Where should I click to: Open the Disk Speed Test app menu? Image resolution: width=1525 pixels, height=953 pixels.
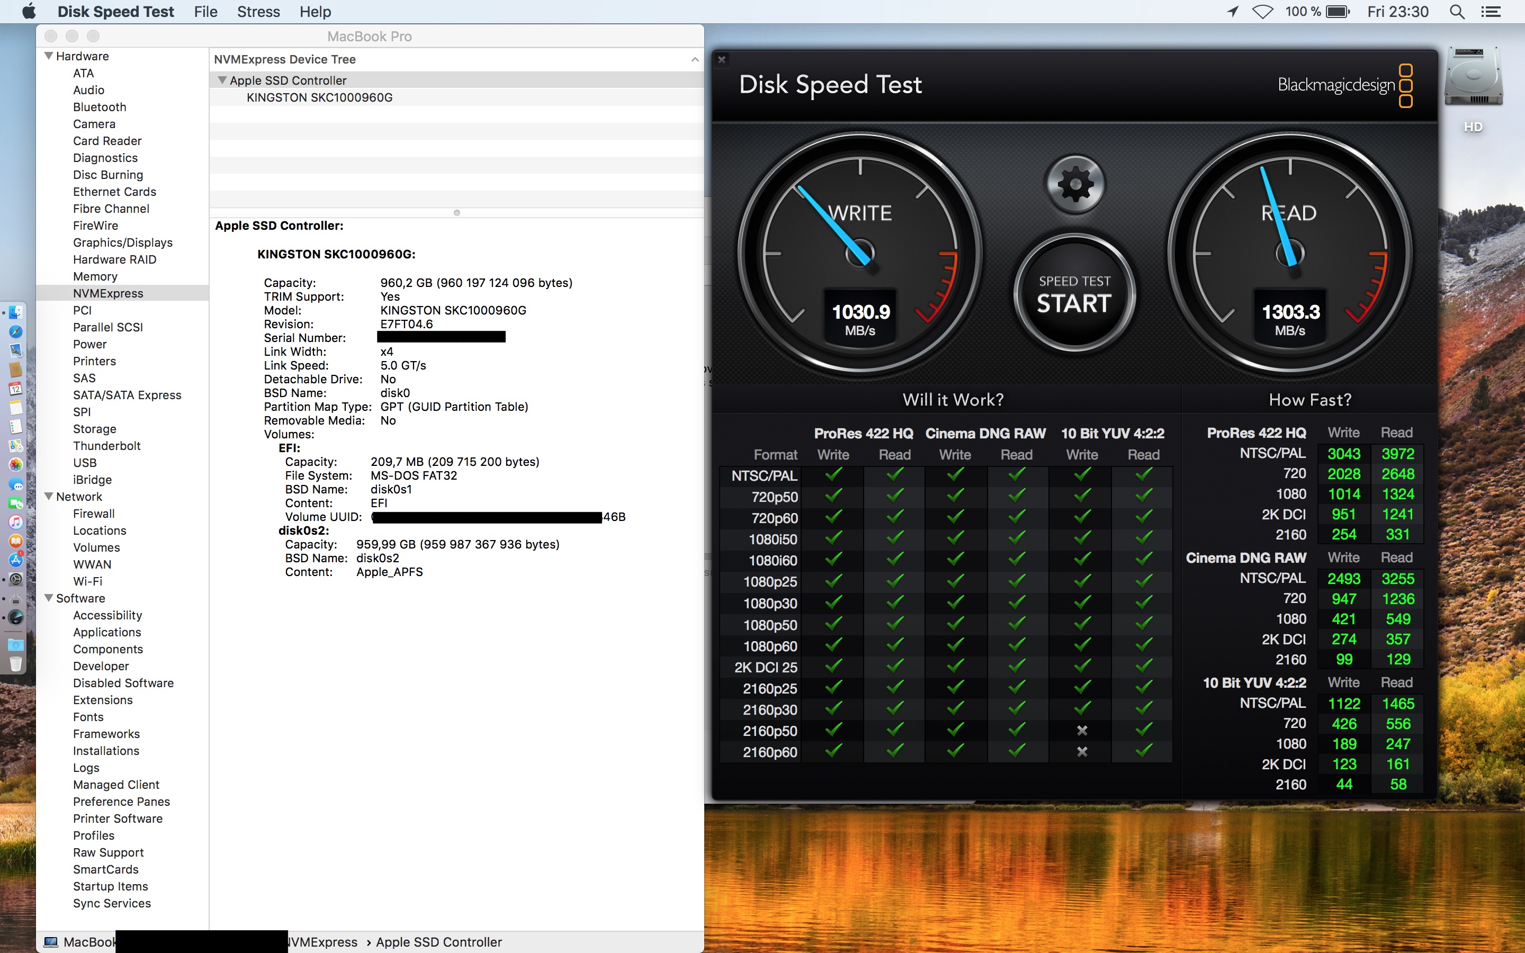point(115,11)
